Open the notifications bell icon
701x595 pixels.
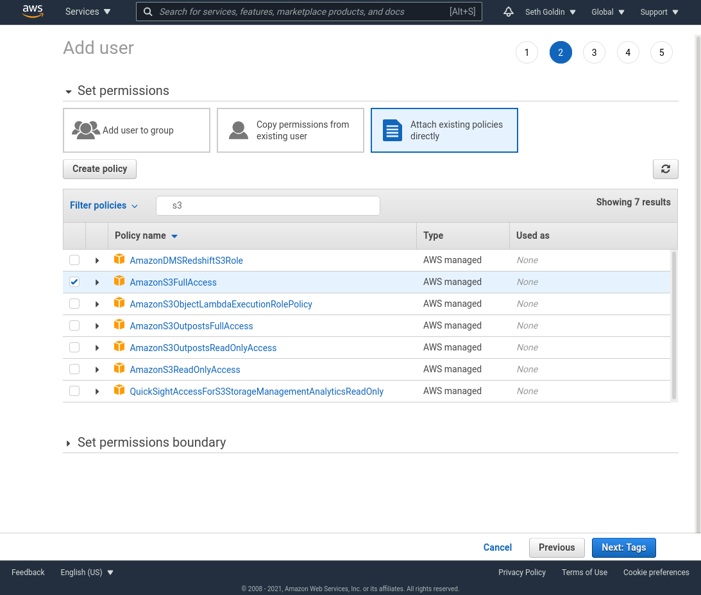pos(509,12)
